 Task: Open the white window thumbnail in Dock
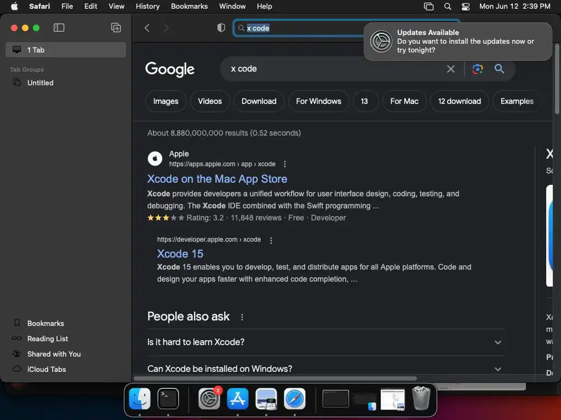392,399
